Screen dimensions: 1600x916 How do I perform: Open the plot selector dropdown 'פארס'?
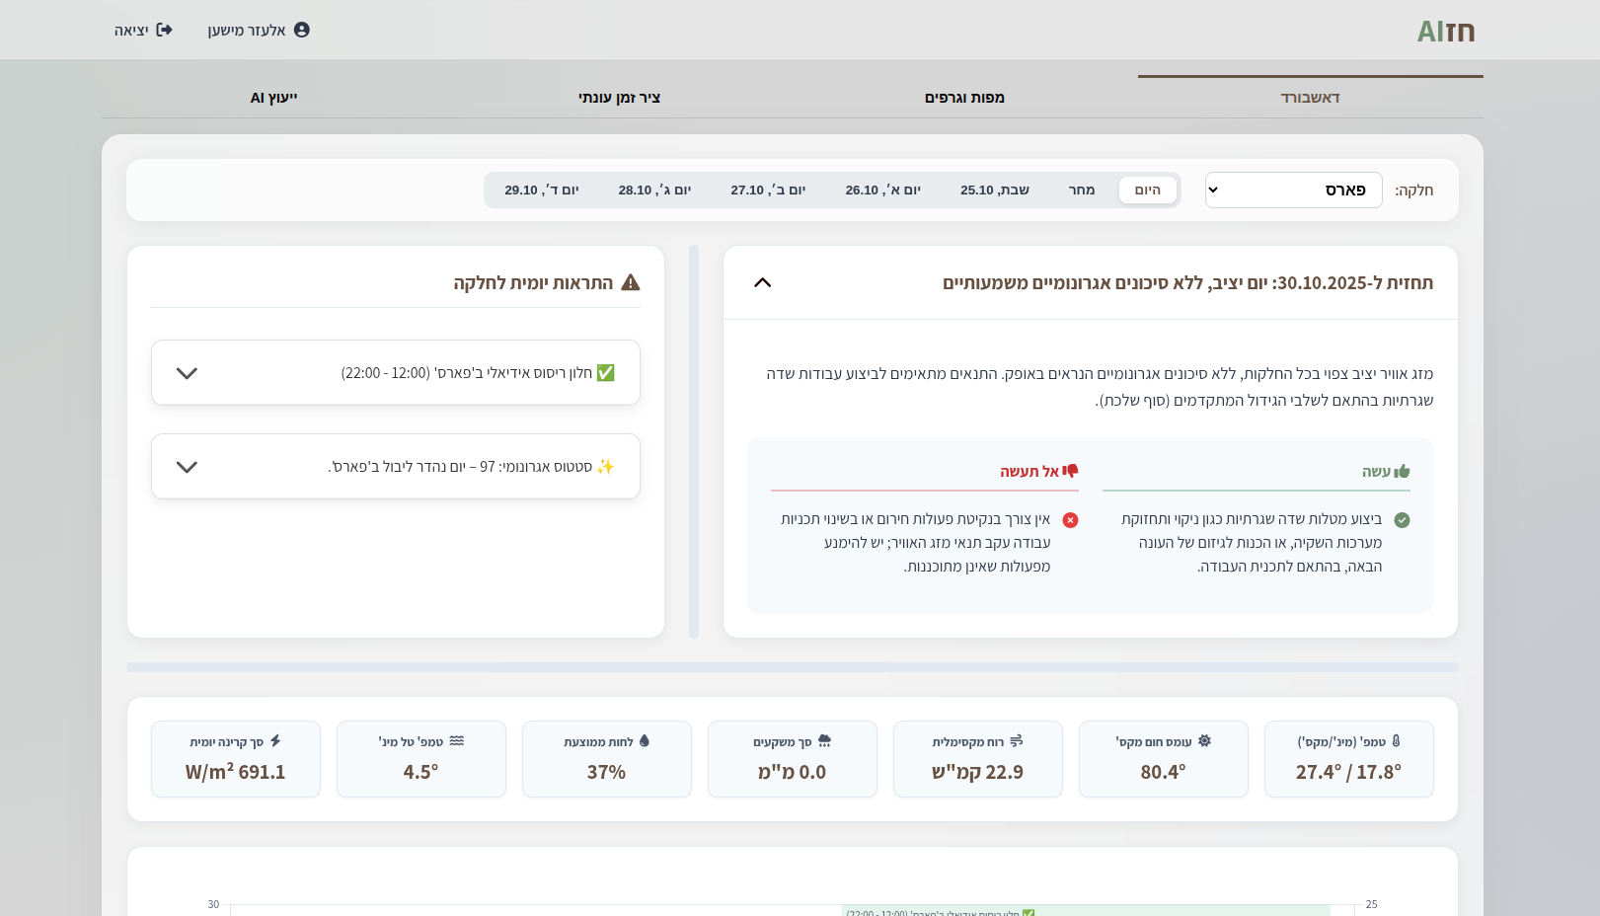click(1293, 191)
